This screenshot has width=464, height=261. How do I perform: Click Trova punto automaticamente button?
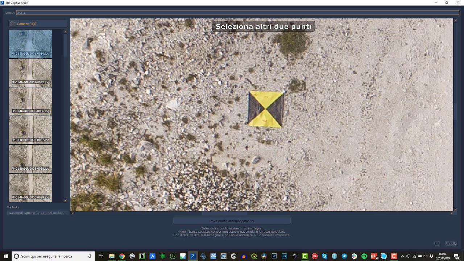232,221
